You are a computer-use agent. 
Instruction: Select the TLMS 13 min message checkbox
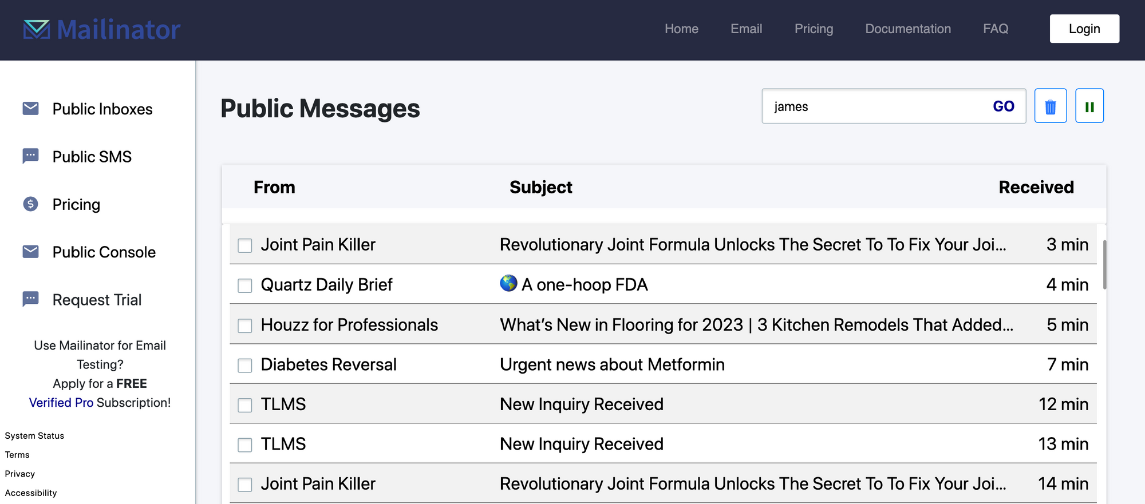pos(245,445)
